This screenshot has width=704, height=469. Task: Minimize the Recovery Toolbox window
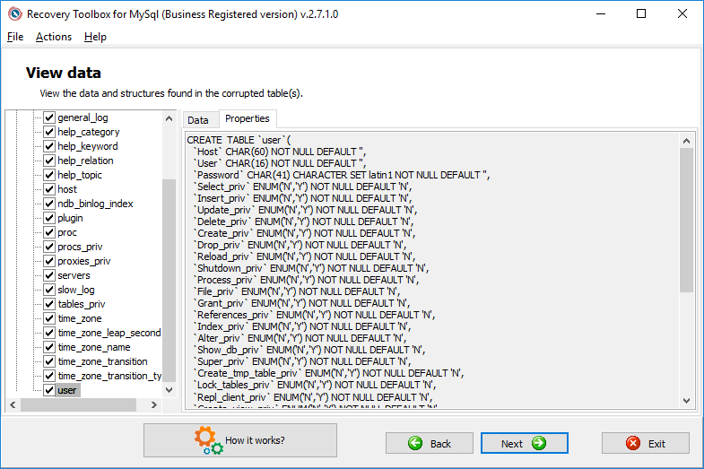(x=601, y=14)
